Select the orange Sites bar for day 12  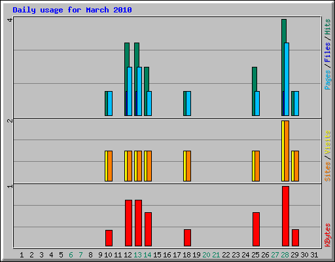130,166
